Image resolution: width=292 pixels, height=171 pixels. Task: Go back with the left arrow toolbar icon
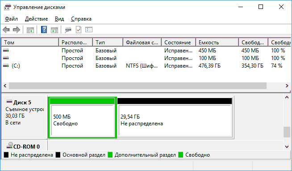[x=6, y=30]
